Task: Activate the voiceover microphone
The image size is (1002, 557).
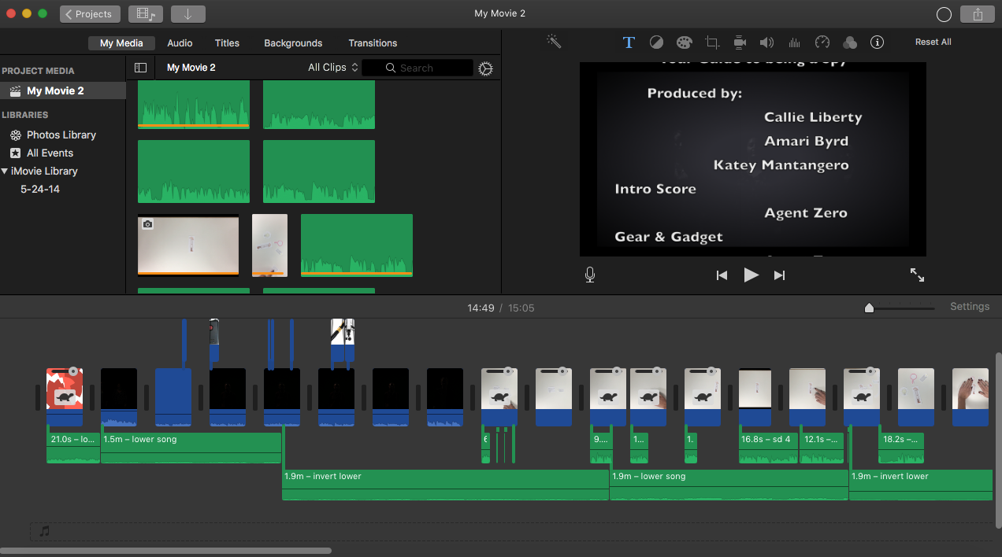Action: 589,275
